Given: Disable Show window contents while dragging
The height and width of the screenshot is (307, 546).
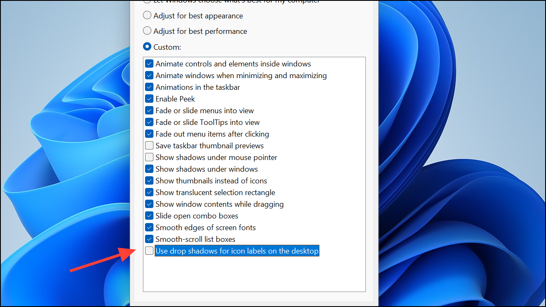Looking at the screenshot, I should (x=149, y=204).
